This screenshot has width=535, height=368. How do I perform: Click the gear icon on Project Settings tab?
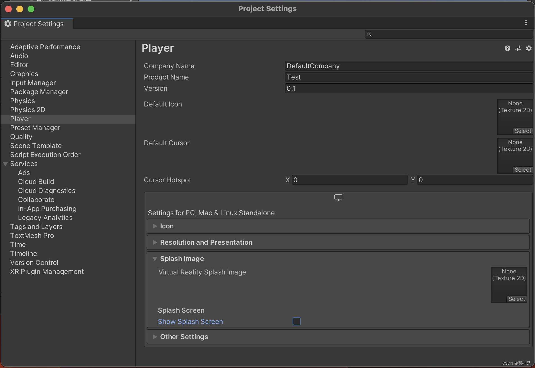coord(8,24)
